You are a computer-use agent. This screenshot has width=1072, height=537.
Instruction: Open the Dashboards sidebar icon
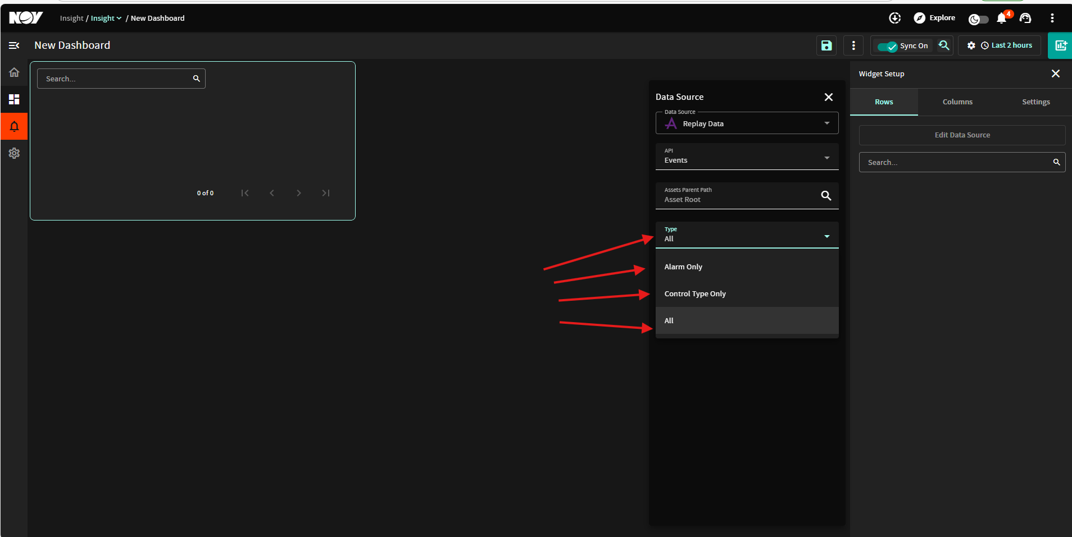(x=14, y=99)
